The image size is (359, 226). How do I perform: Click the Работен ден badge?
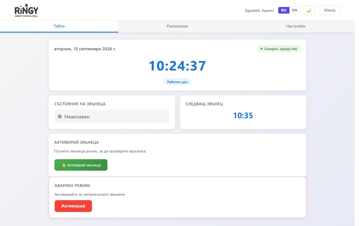177,82
